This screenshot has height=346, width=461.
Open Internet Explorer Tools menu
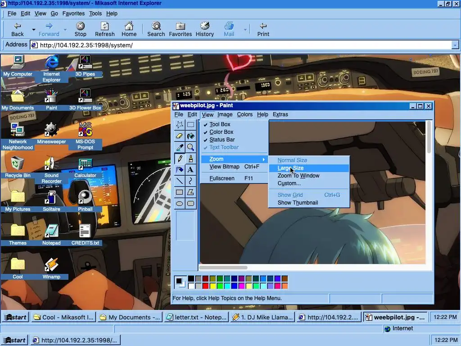pyautogui.click(x=95, y=14)
